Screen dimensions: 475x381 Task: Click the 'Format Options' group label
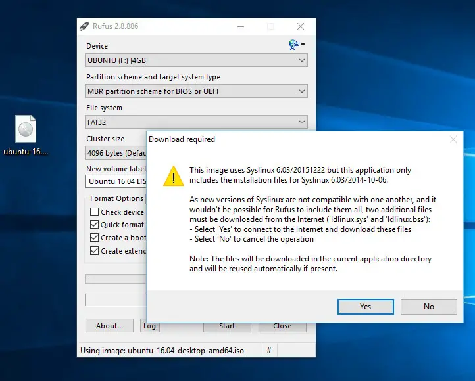point(116,198)
